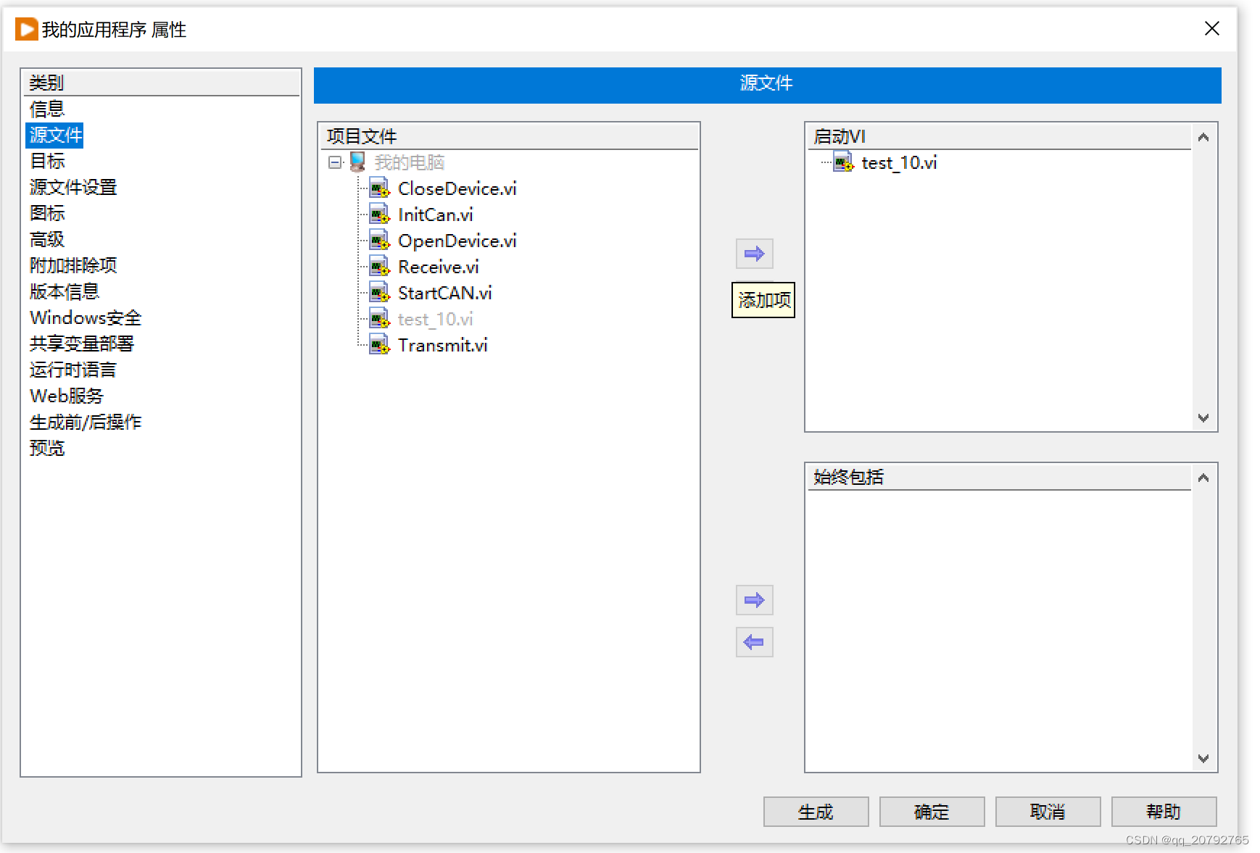Click the left arrow below 始终包括
Image resolution: width=1260 pixels, height=853 pixels.
pos(754,642)
